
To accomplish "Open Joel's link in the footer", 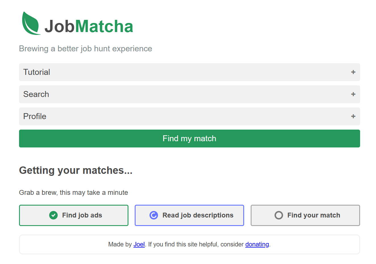I will (x=139, y=244).
